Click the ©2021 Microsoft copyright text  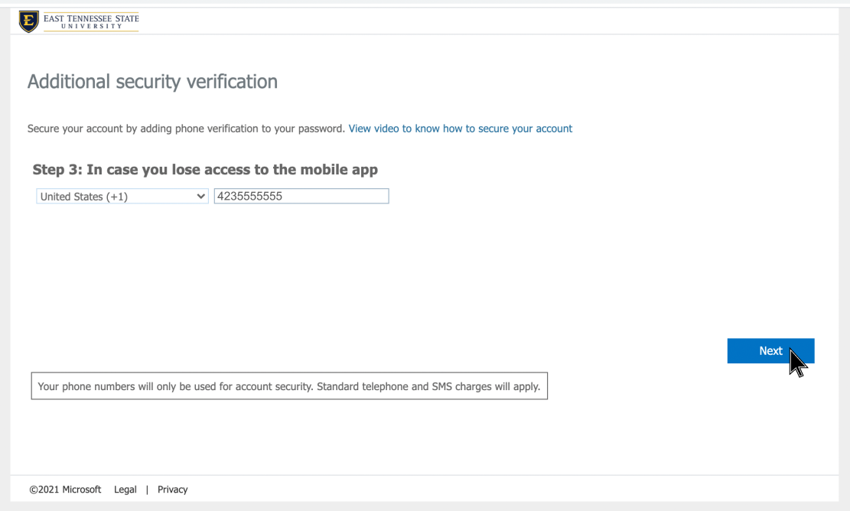pos(65,490)
